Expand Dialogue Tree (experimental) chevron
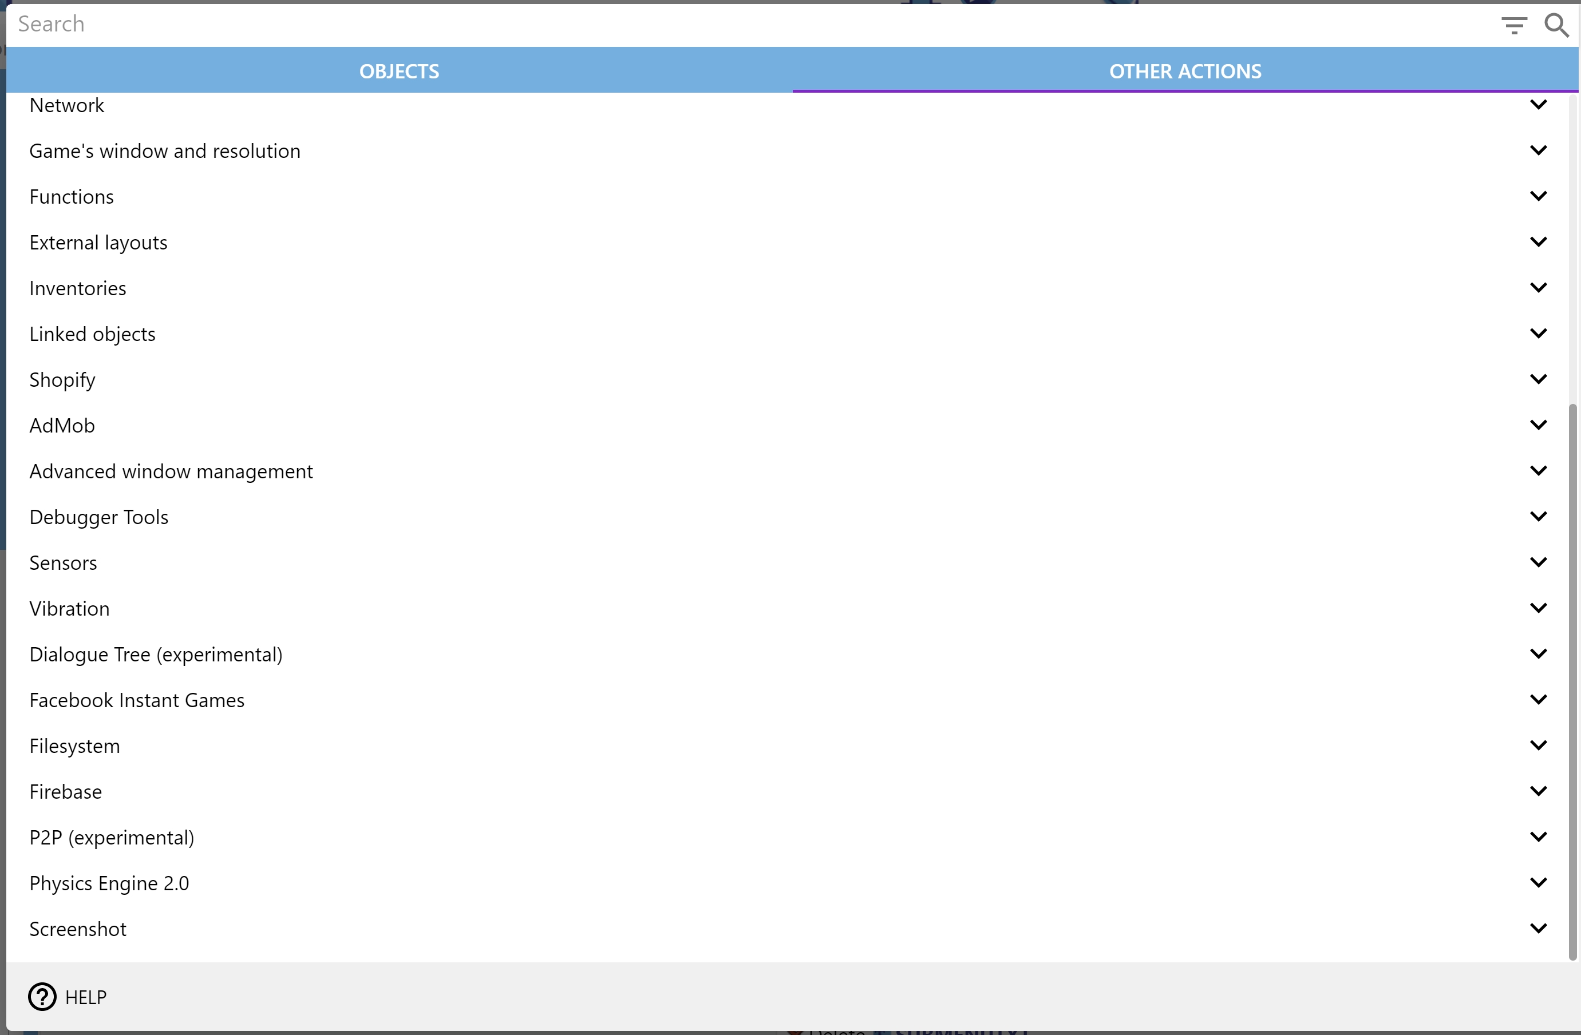 point(1539,654)
